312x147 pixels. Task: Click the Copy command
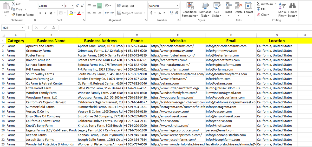tap(17, 9)
